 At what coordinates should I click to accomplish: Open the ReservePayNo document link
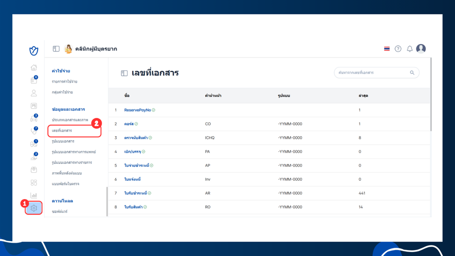pyautogui.click(x=137, y=110)
